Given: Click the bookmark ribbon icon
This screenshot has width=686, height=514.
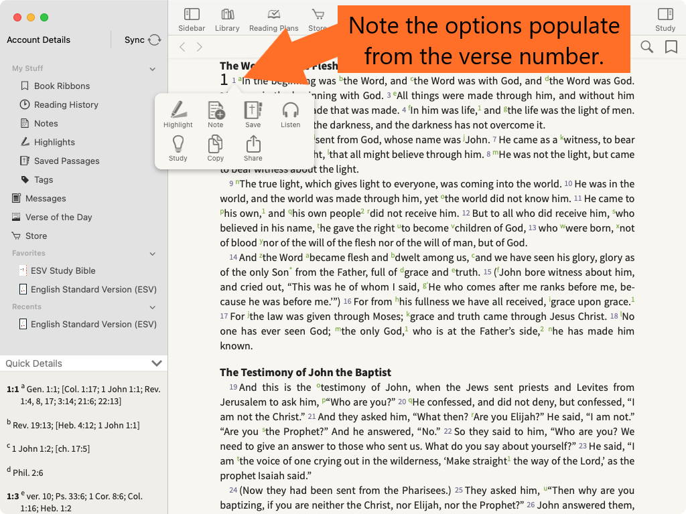Looking at the screenshot, I should pyautogui.click(x=671, y=47).
